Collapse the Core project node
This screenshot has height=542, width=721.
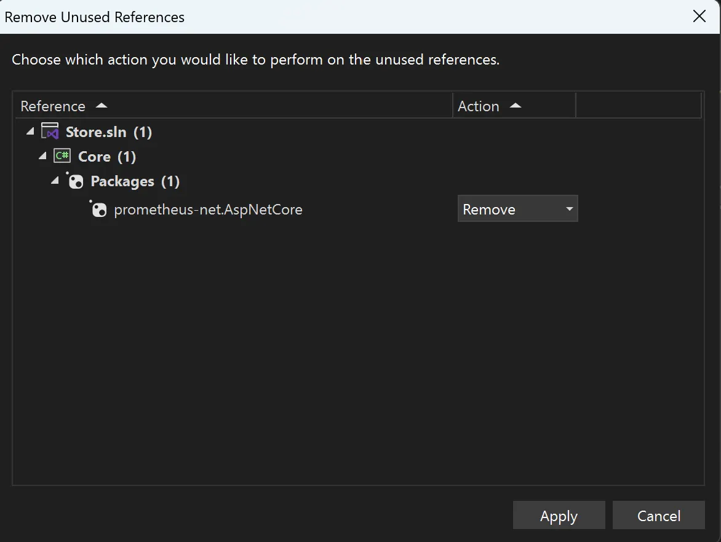[43, 156]
